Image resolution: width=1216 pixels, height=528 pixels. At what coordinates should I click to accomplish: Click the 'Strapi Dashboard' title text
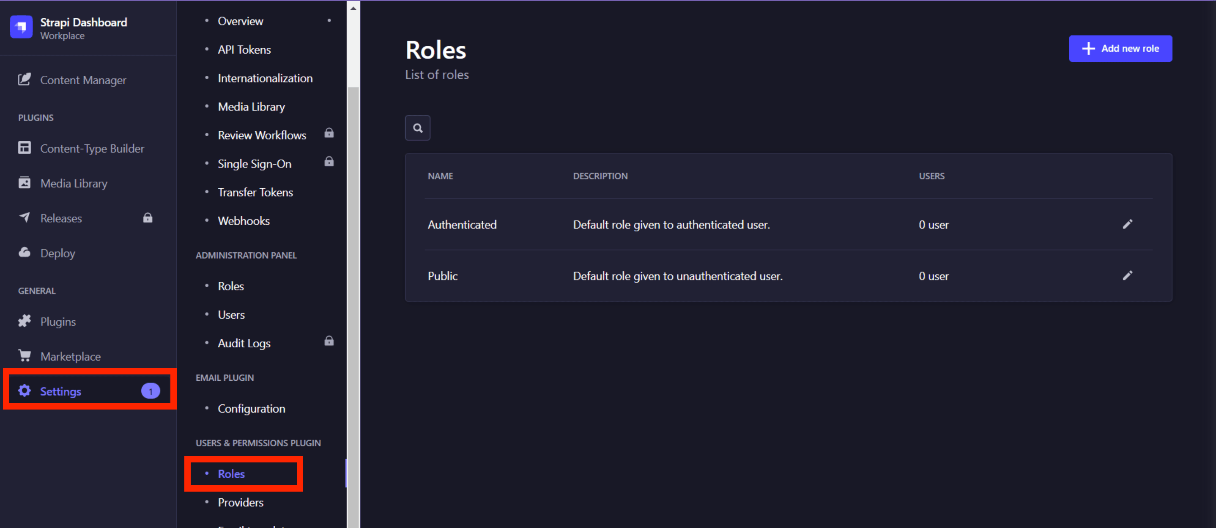click(x=84, y=22)
